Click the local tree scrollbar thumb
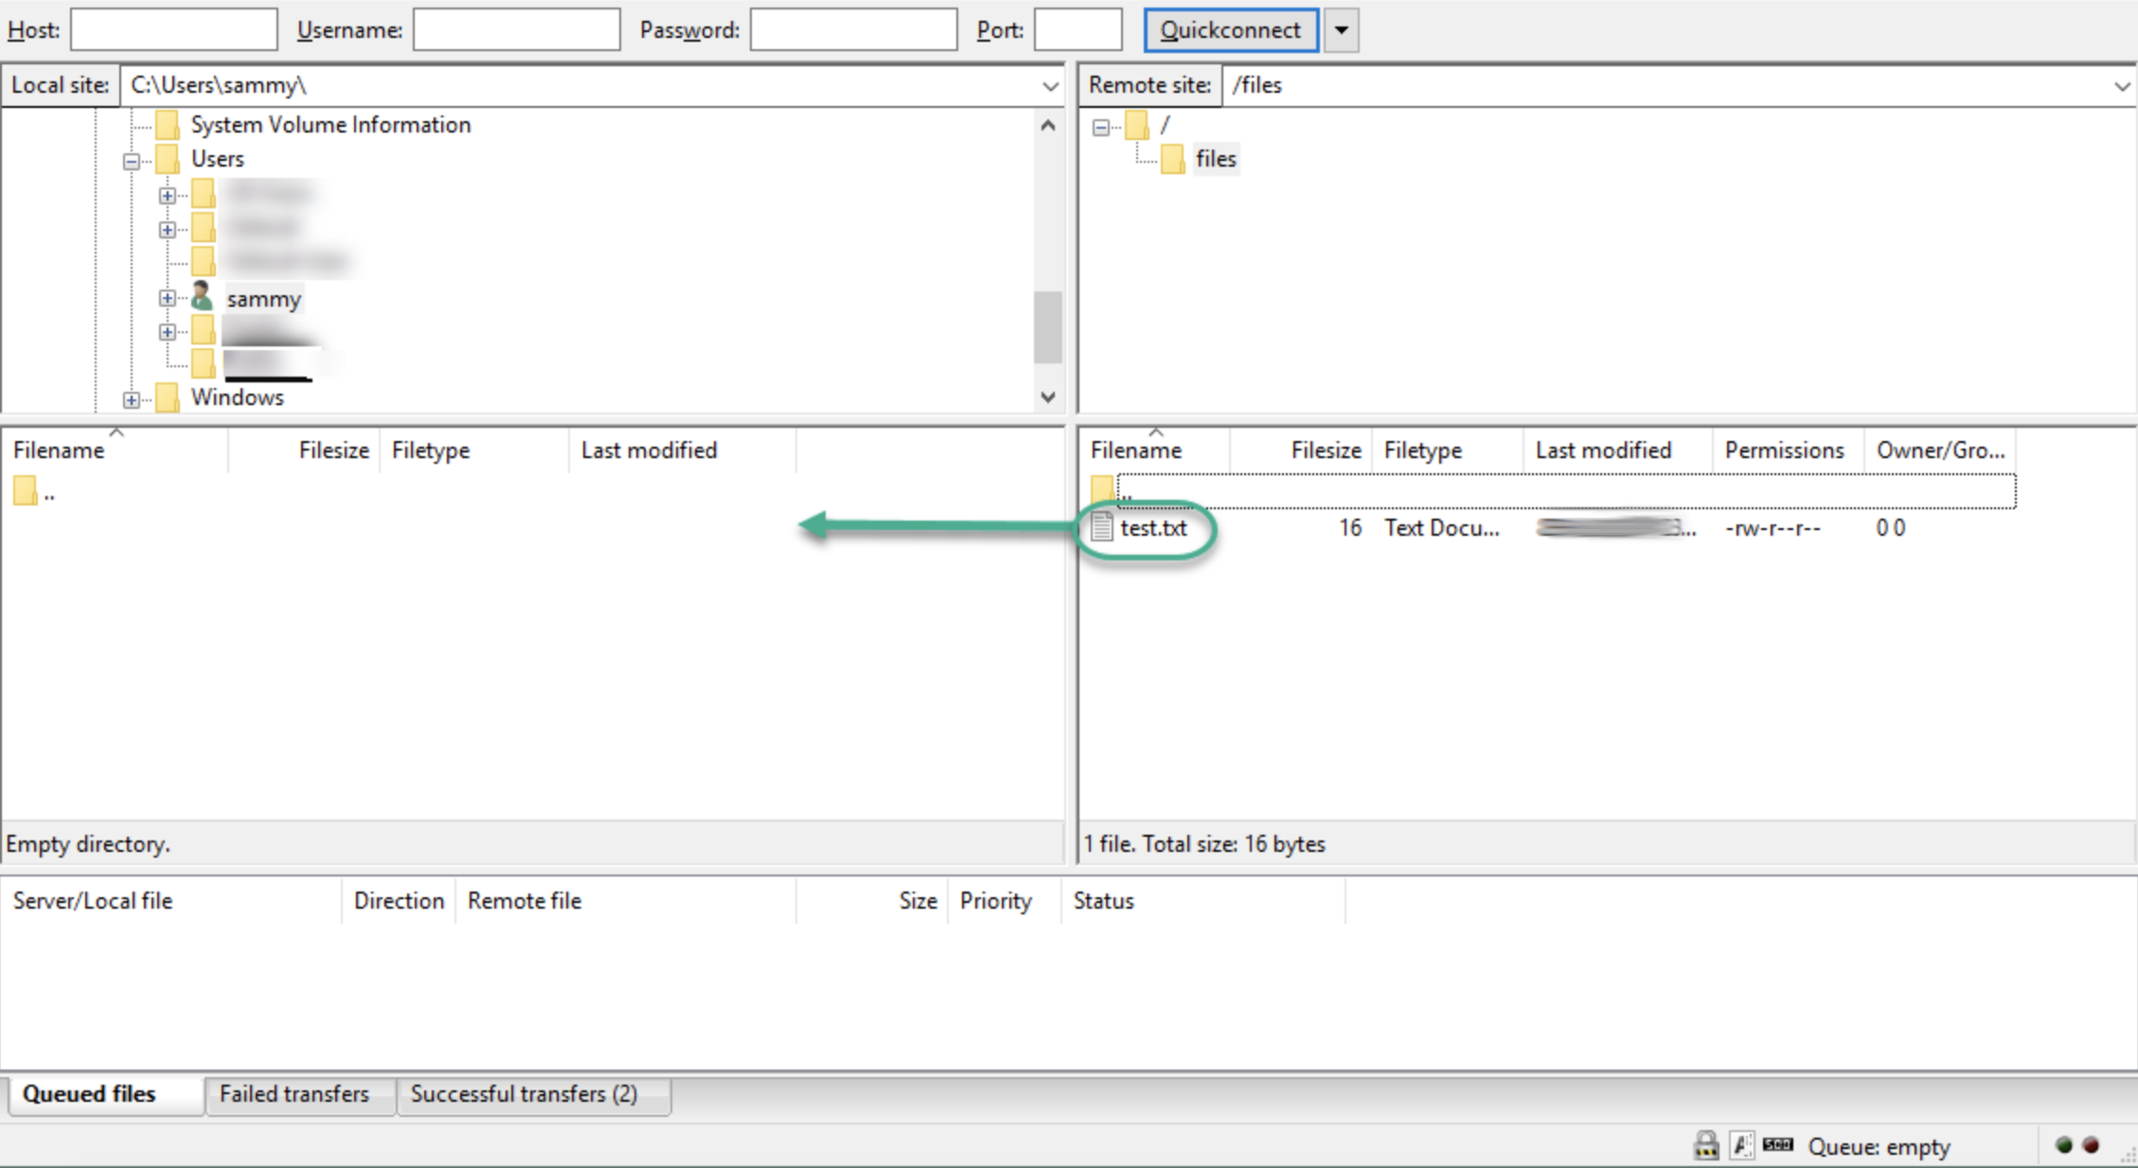 tap(1048, 327)
